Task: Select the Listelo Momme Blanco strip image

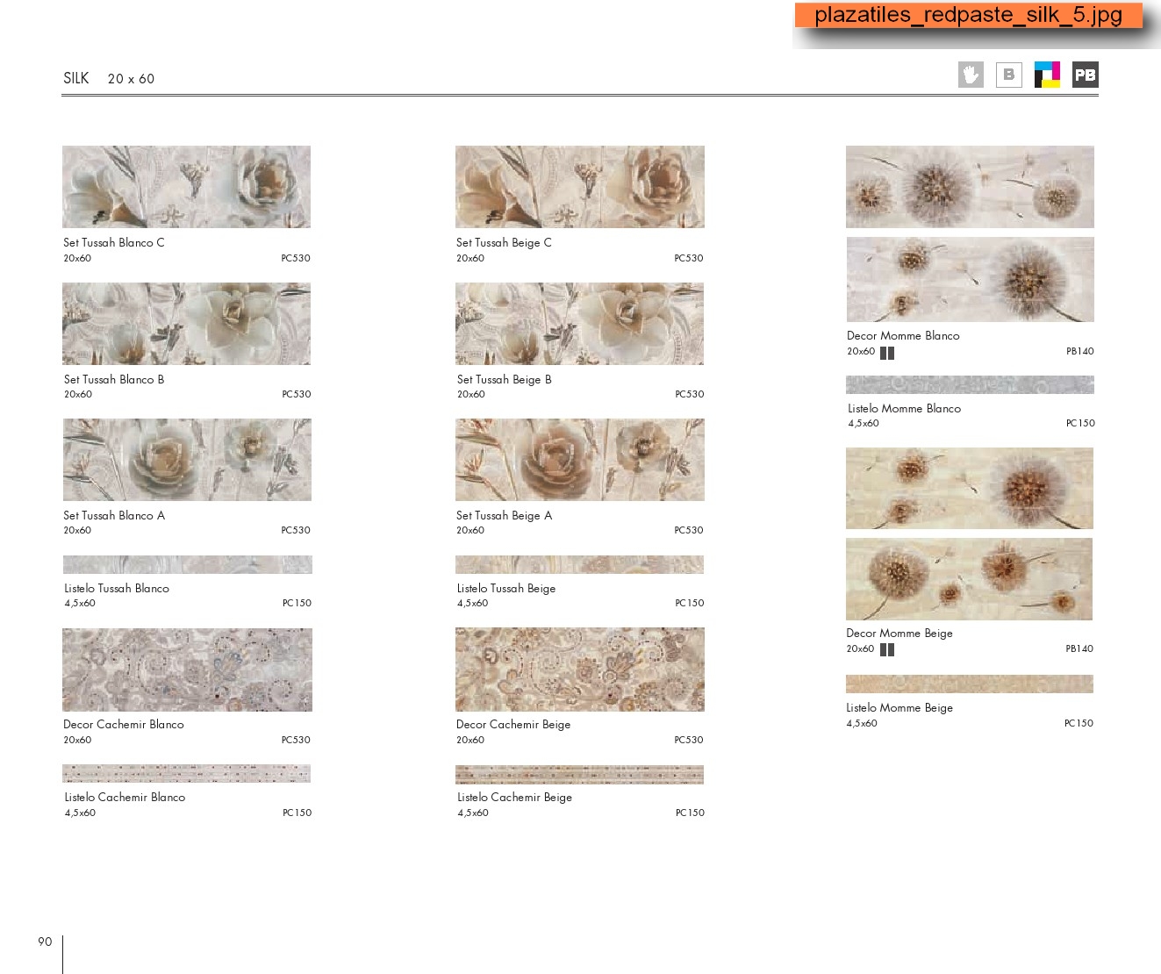Action: click(970, 384)
